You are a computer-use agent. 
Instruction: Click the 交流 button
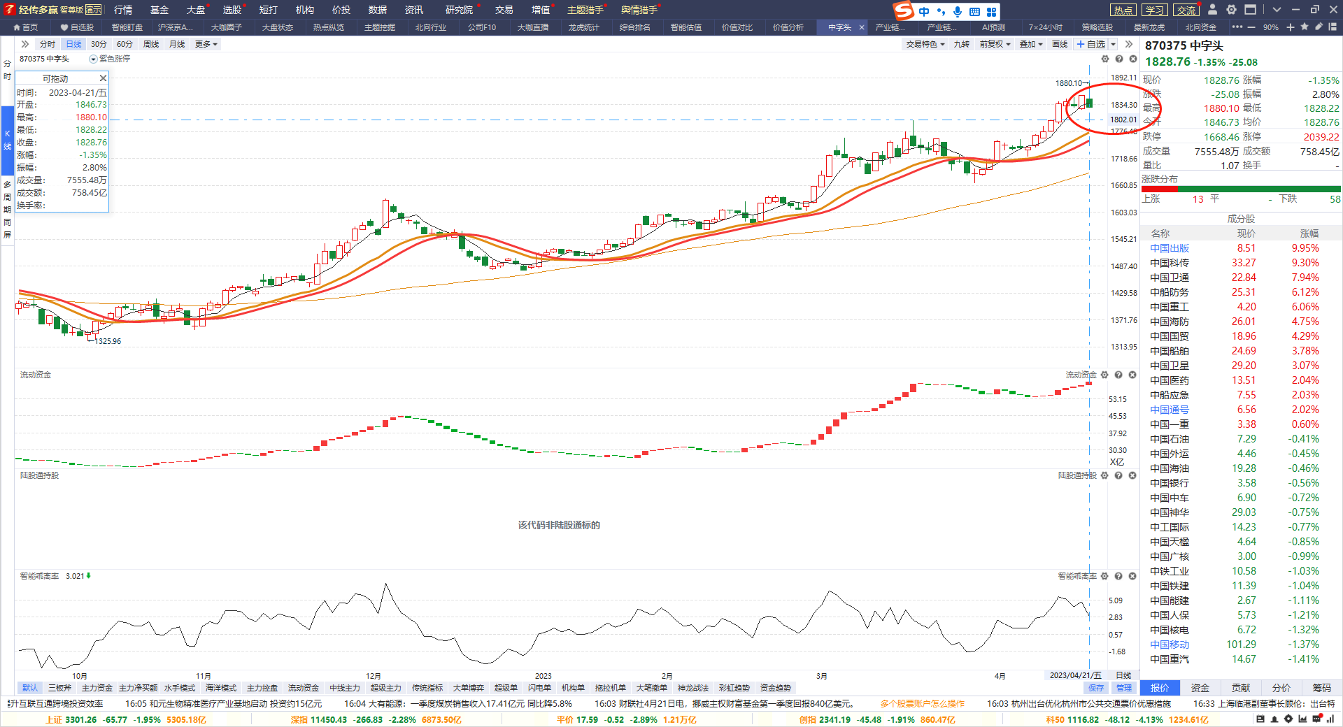click(x=1186, y=10)
